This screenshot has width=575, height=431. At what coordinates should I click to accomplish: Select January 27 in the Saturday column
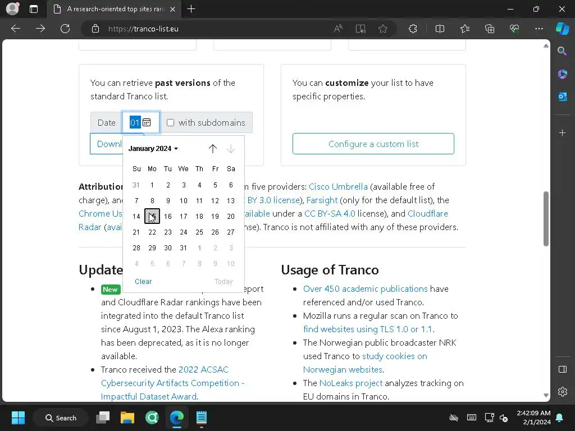click(231, 232)
